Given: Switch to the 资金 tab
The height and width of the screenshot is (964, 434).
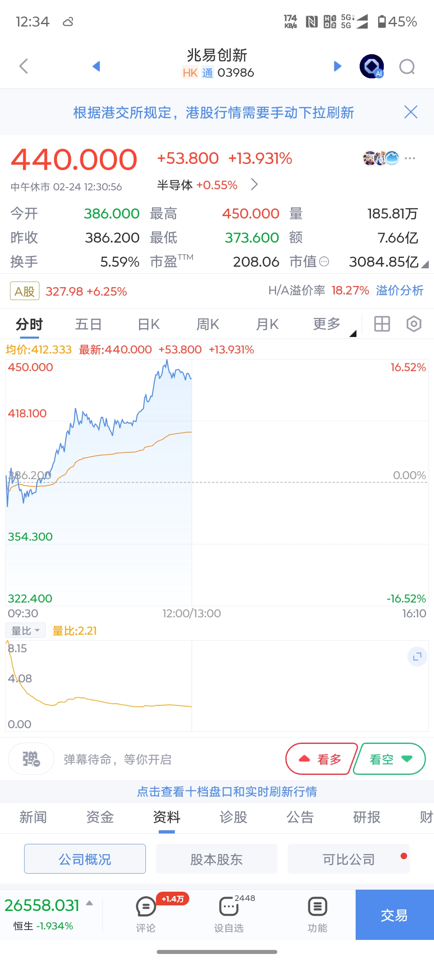Looking at the screenshot, I should pos(100,817).
